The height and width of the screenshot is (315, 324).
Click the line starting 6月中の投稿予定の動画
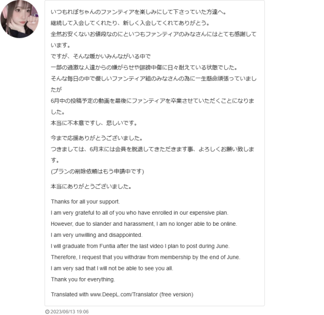pos(152,106)
